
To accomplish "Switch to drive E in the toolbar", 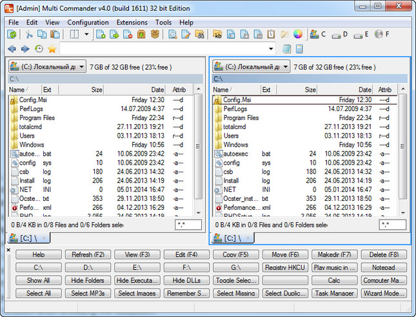I will tap(361, 34).
